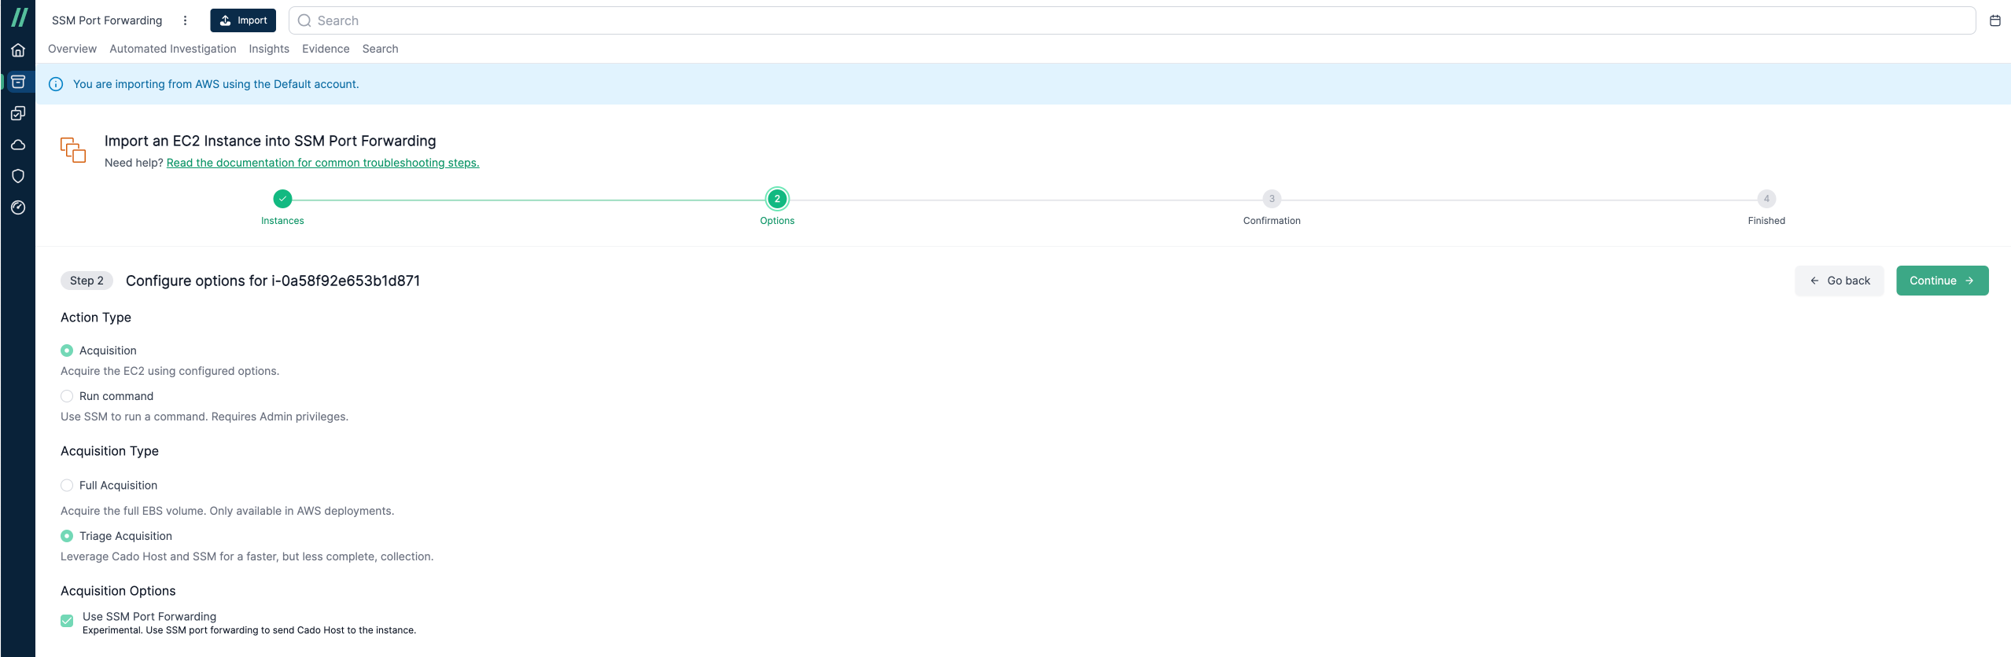Click the orange EC2 import icon
Image resolution: width=2011 pixels, height=657 pixels.
click(x=73, y=149)
